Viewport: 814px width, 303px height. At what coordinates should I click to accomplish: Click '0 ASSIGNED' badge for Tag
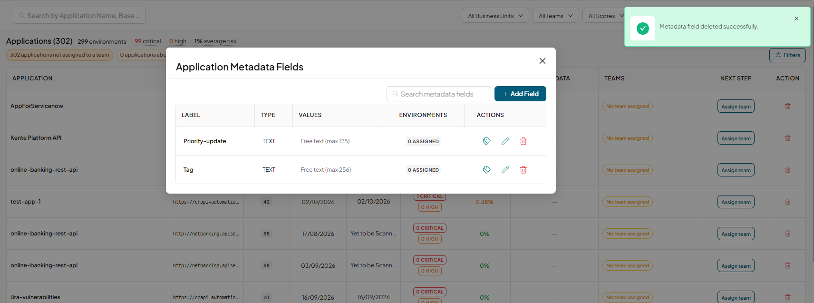(x=423, y=170)
